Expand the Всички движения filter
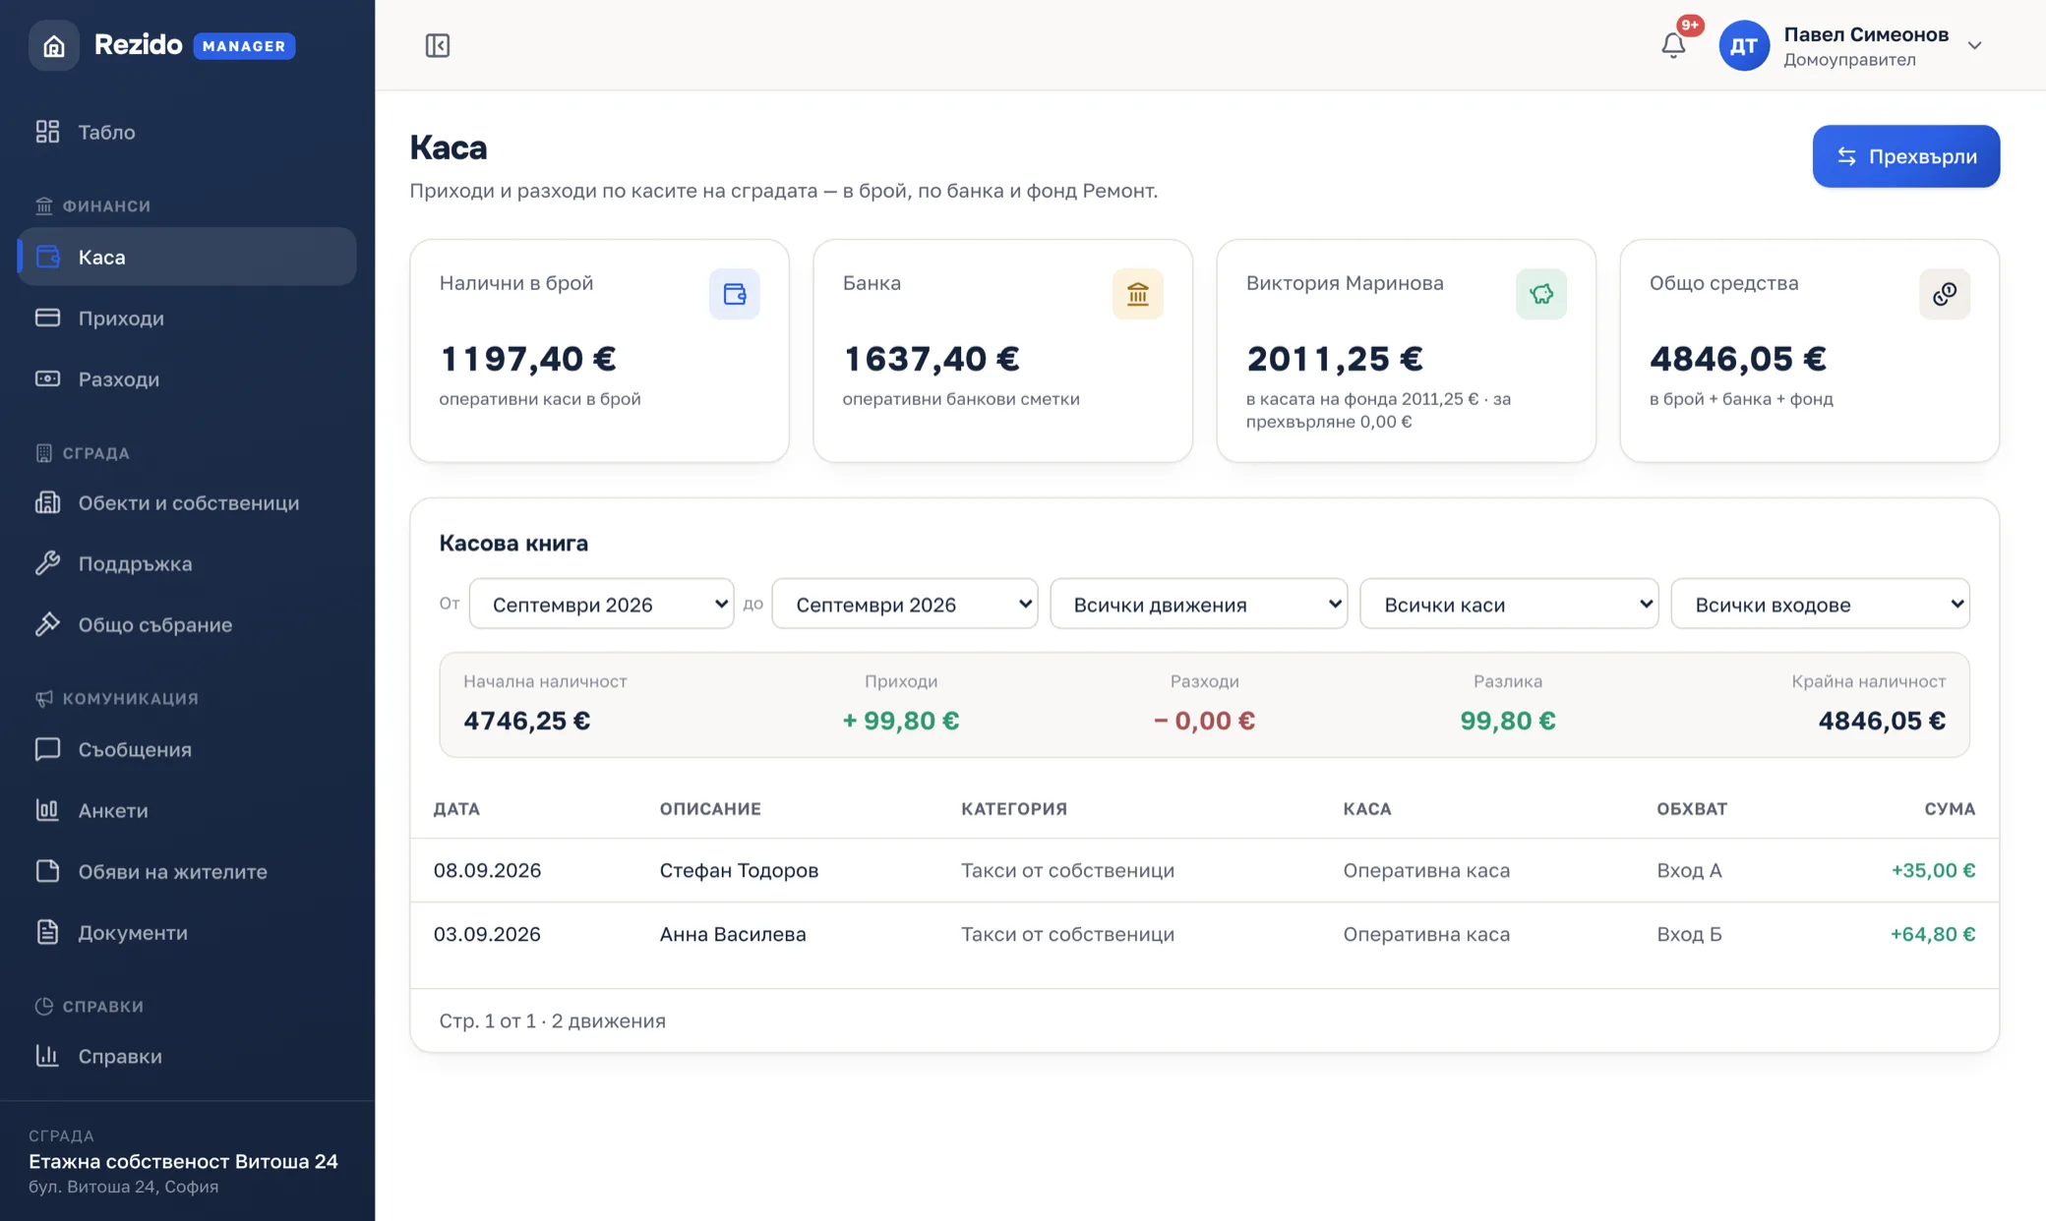 (x=1198, y=604)
